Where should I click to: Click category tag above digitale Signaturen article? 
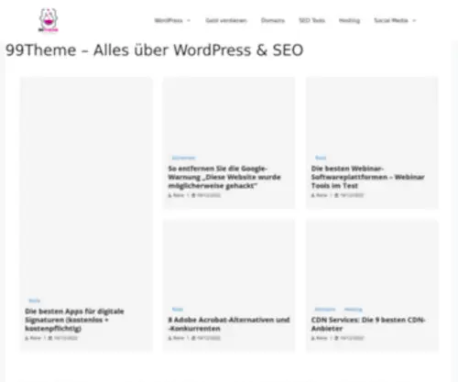(x=35, y=300)
